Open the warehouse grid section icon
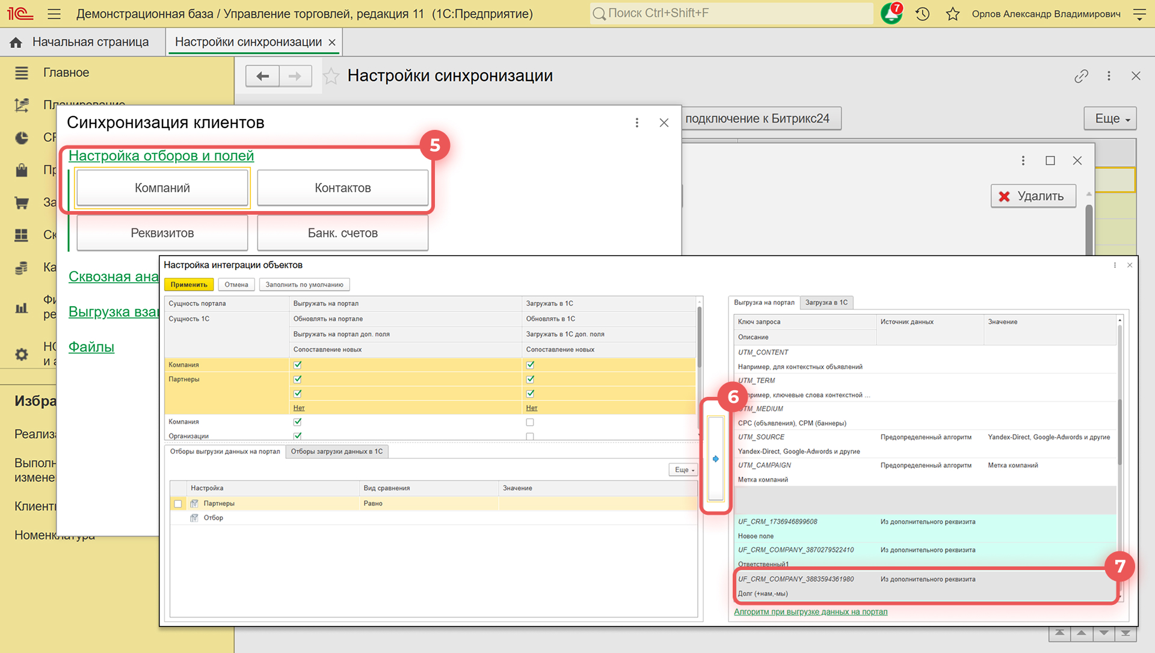The height and width of the screenshot is (653, 1155). (22, 235)
